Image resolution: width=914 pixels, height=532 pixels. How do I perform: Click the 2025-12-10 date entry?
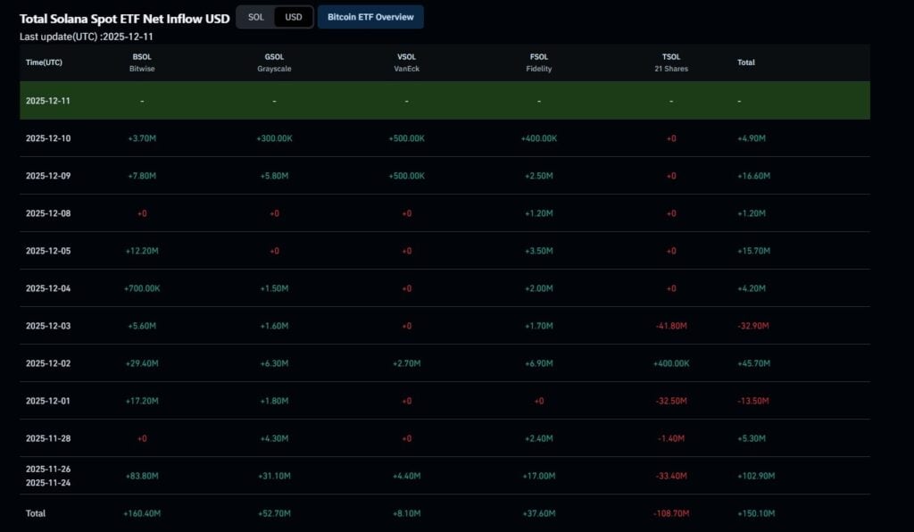tap(46, 138)
